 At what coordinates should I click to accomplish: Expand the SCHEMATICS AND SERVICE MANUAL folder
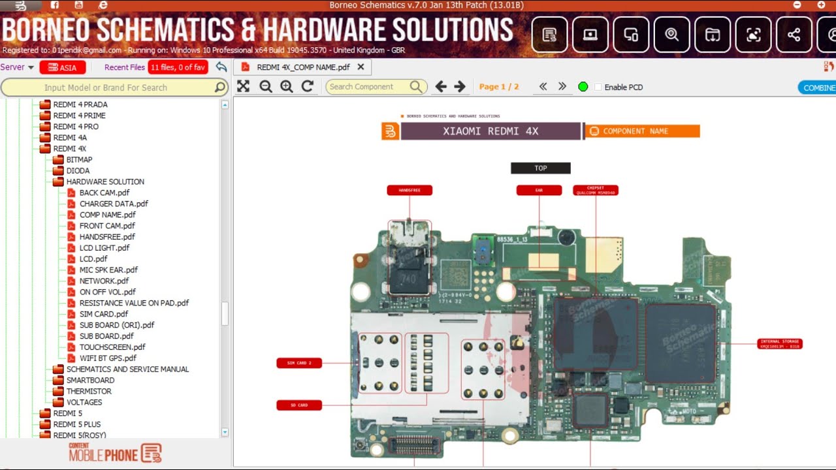pos(58,369)
